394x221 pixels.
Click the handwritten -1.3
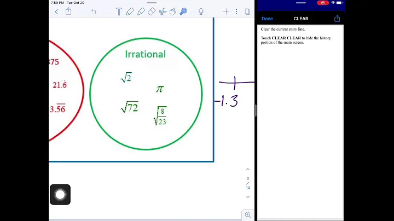[226, 101]
